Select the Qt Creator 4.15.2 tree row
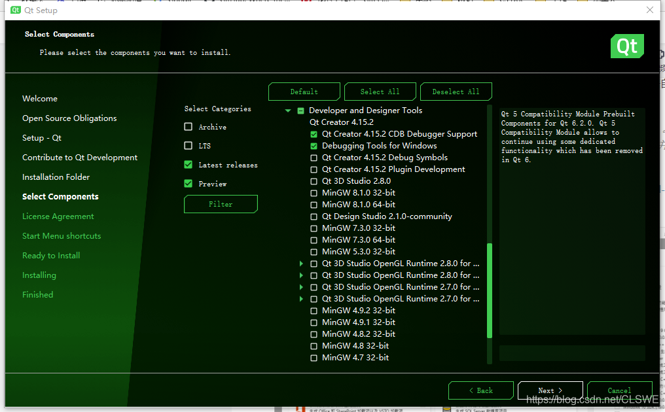 point(342,122)
